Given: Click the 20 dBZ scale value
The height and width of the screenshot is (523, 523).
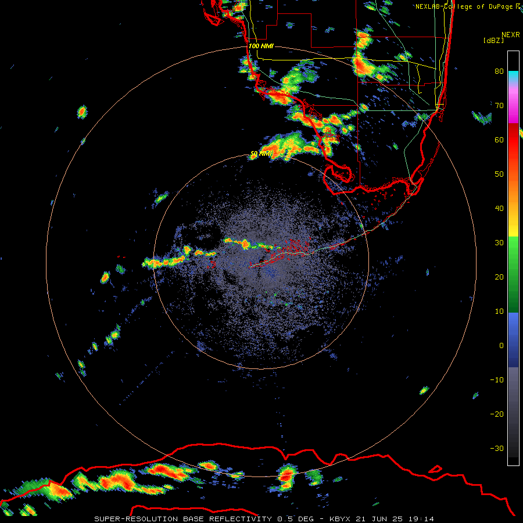Looking at the screenshot, I should point(499,277).
